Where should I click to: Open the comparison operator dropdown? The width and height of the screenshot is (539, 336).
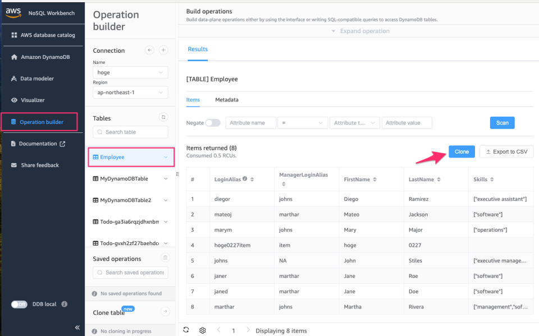303,123
